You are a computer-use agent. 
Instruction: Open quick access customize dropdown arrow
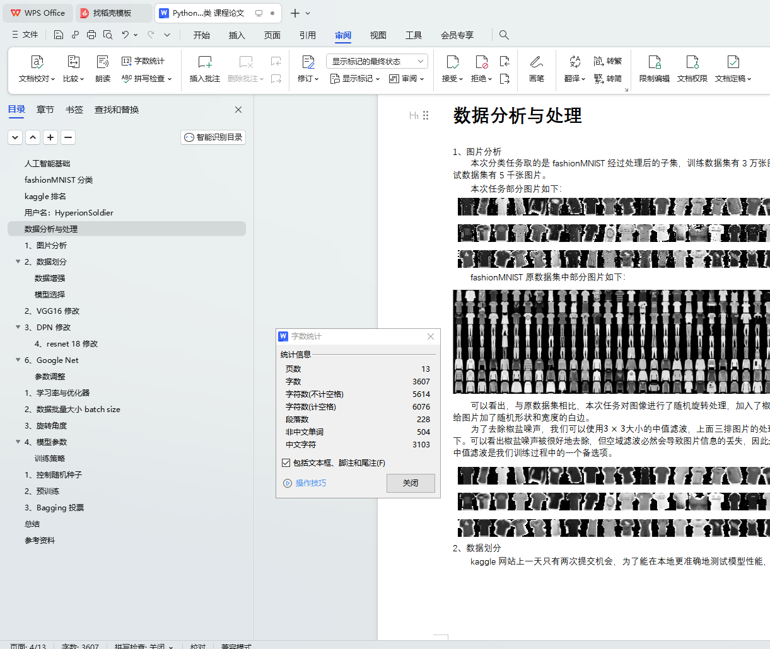pos(167,35)
